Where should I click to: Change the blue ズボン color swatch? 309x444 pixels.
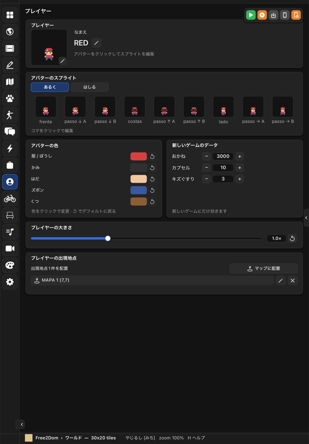pyautogui.click(x=139, y=190)
